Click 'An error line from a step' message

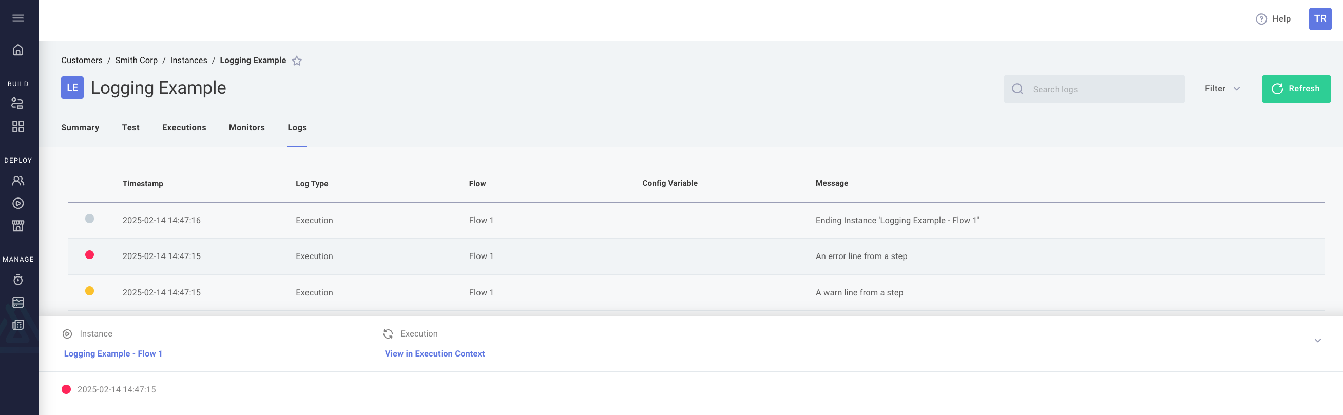861,256
